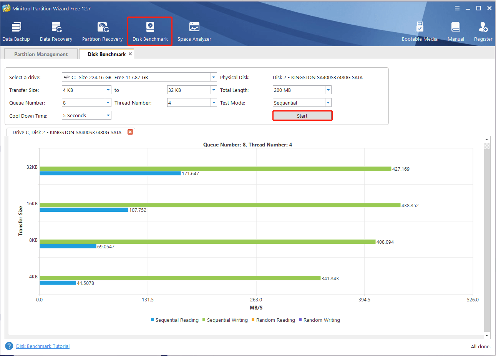496x356 pixels.
Task: Close the Drive C results tab with red X
Action: (130, 132)
